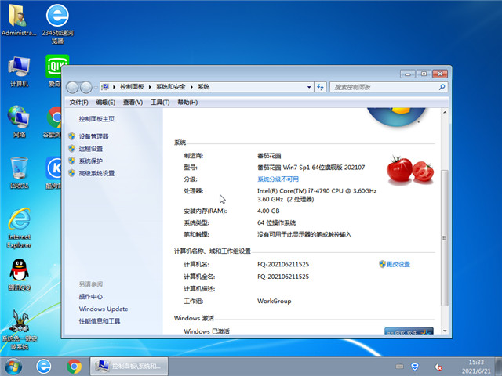Select the 控制面板 taskbar window button
The image size is (502, 376).
point(129,367)
